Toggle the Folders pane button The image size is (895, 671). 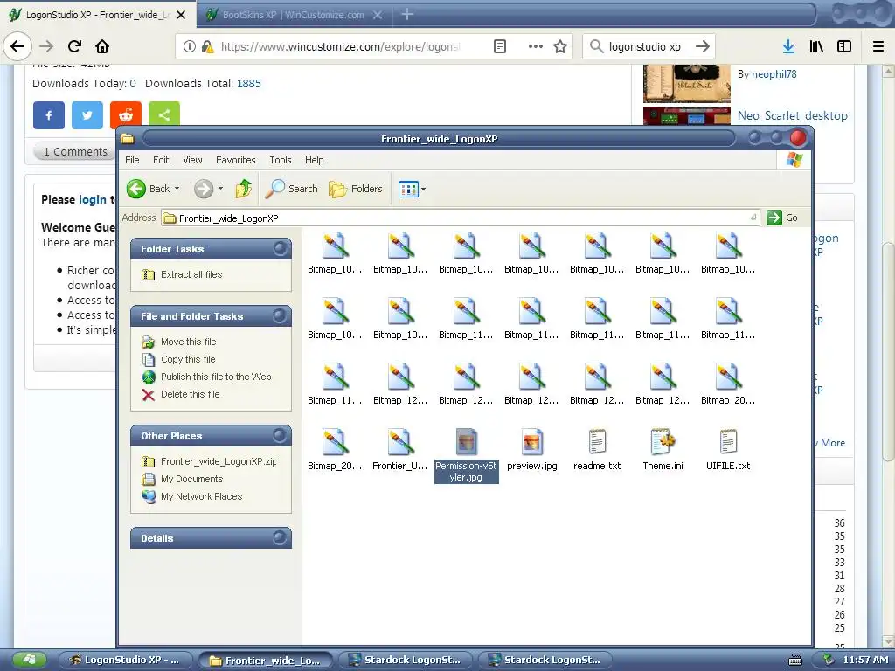[356, 189]
